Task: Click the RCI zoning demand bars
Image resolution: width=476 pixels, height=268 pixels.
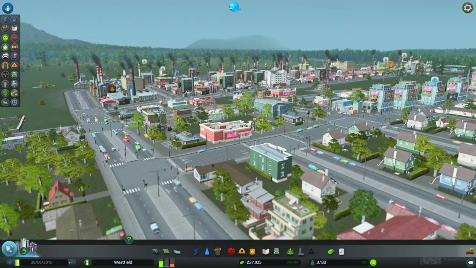Action: (166, 262)
